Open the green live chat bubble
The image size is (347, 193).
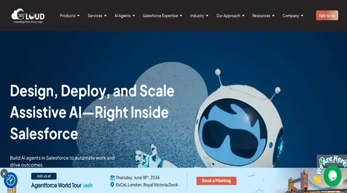(333, 176)
